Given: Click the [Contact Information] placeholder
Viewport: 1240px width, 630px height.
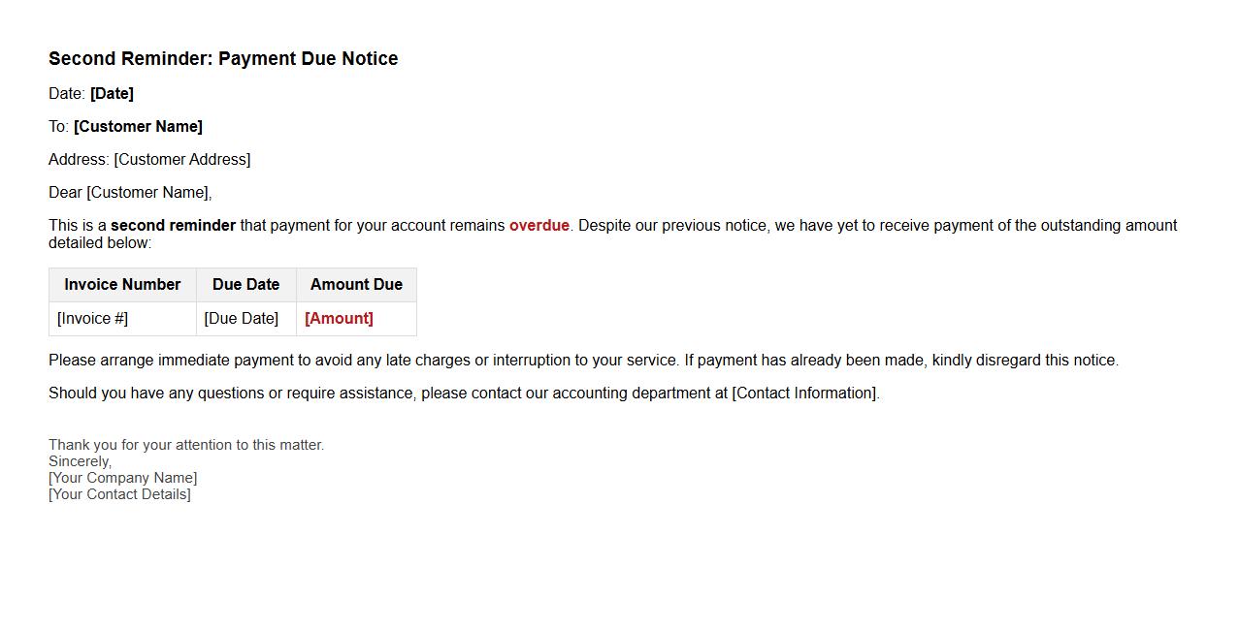Looking at the screenshot, I should (x=804, y=394).
